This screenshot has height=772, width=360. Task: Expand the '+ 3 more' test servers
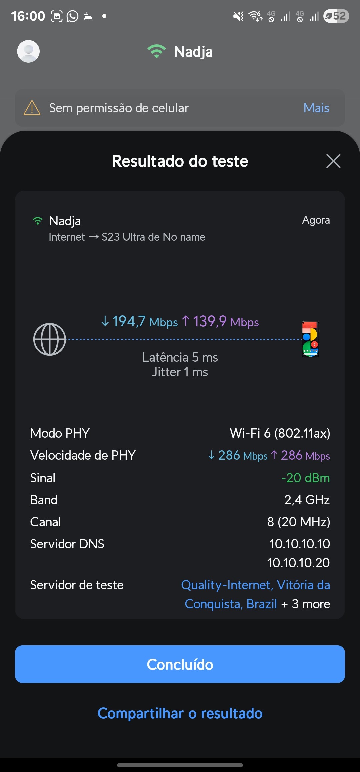pyautogui.click(x=306, y=604)
